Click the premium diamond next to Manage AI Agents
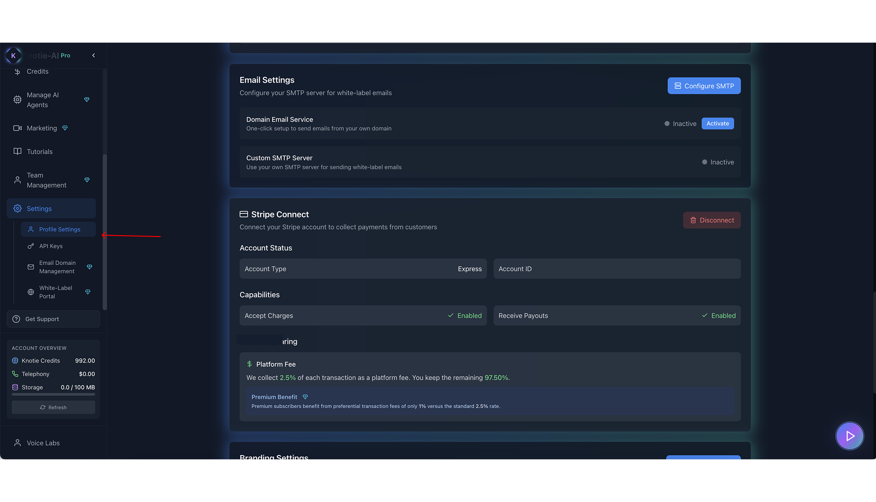Image resolution: width=876 pixels, height=502 pixels. (x=86, y=99)
